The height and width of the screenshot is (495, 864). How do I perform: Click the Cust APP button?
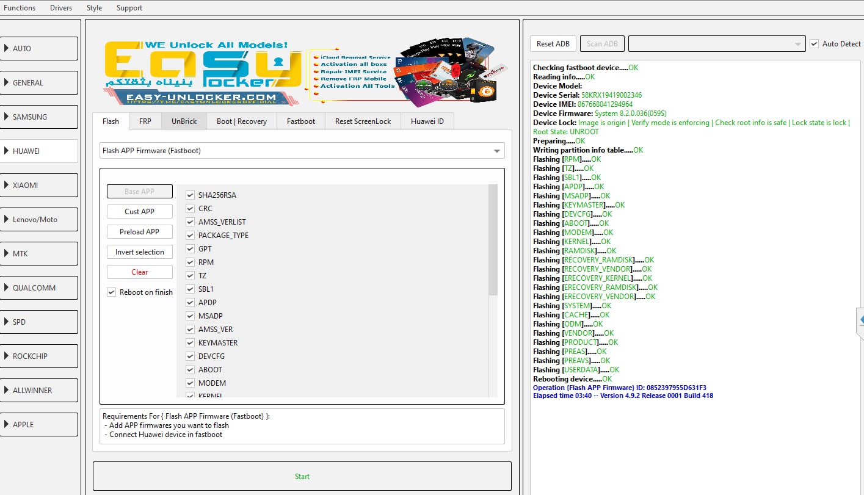(x=140, y=211)
